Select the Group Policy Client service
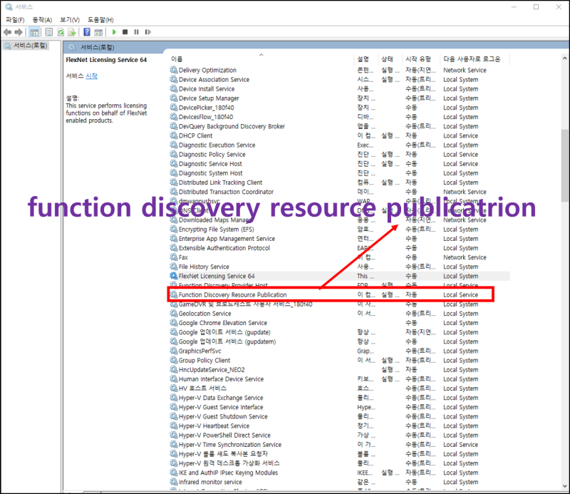This screenshot has width=570, height=494. pos(340,361)
